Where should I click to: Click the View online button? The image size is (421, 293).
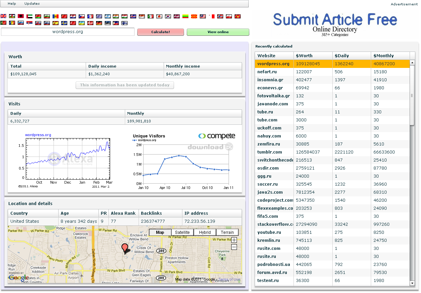pyautogui.click(x=218, y=32)
